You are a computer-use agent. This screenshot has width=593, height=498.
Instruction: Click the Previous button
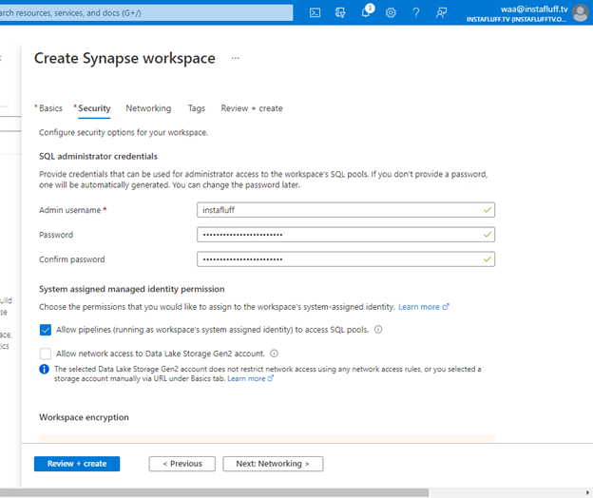(x=182, y=464)
